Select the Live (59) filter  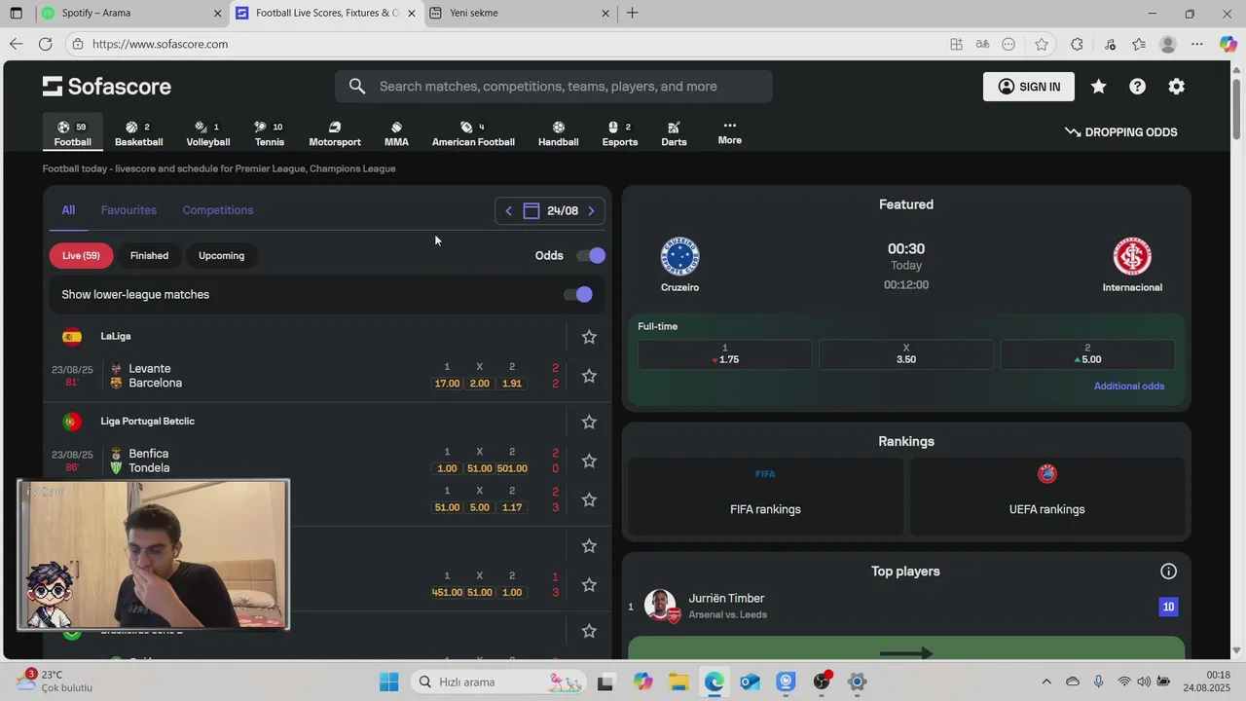(x=81, y=255)
